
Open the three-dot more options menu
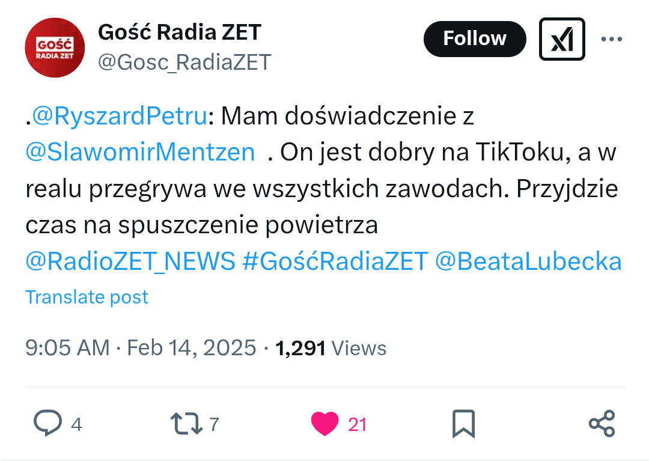[x=611, y=39]
